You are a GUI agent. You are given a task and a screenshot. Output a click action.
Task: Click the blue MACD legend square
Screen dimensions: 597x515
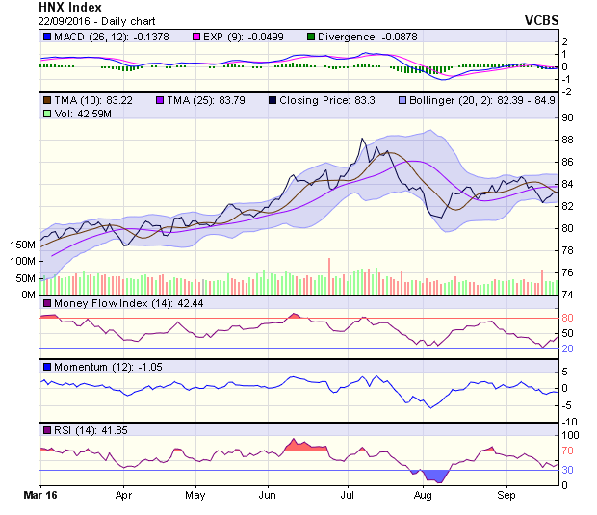click(47, 37)
